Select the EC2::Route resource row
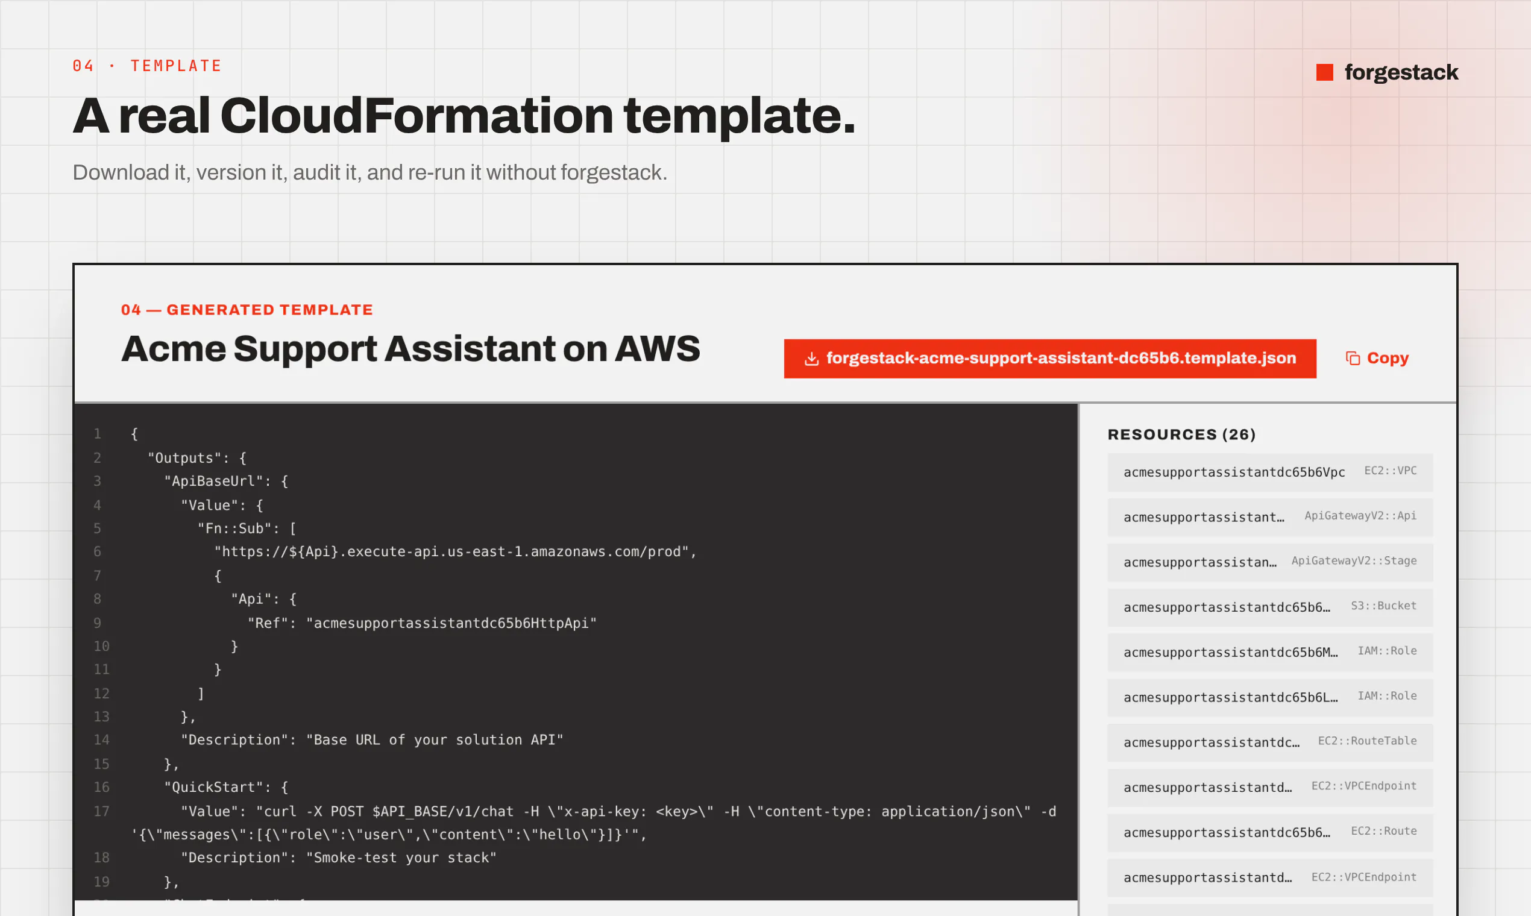Screen dimensions: 1531x916 tap(1270, 833)
